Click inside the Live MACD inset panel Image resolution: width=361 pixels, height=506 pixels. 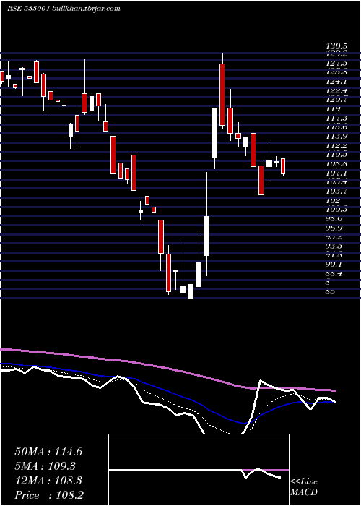(199, 470)
